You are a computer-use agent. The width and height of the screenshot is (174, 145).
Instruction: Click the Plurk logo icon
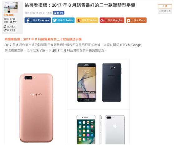(x=128, y=20)
